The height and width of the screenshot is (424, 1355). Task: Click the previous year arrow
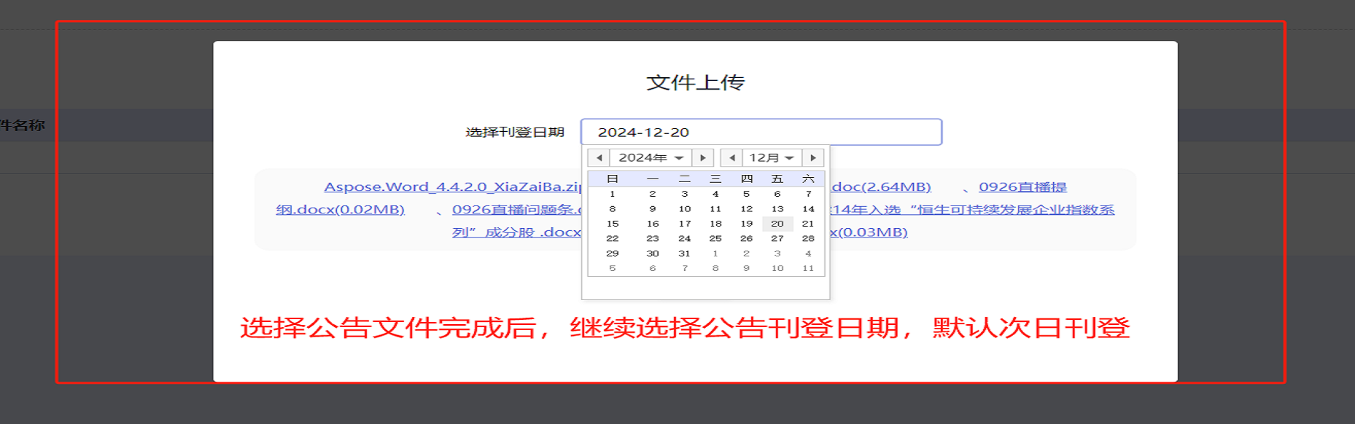coord(599,158)
